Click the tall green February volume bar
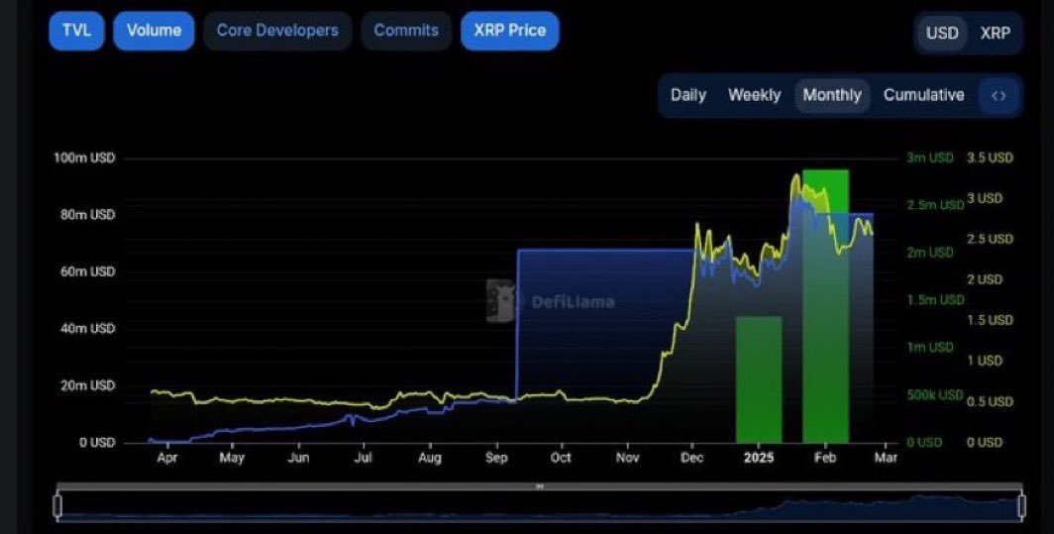The width and height of the screenshot is (1054, 534). pyautogui.click(x=825, y=306)
